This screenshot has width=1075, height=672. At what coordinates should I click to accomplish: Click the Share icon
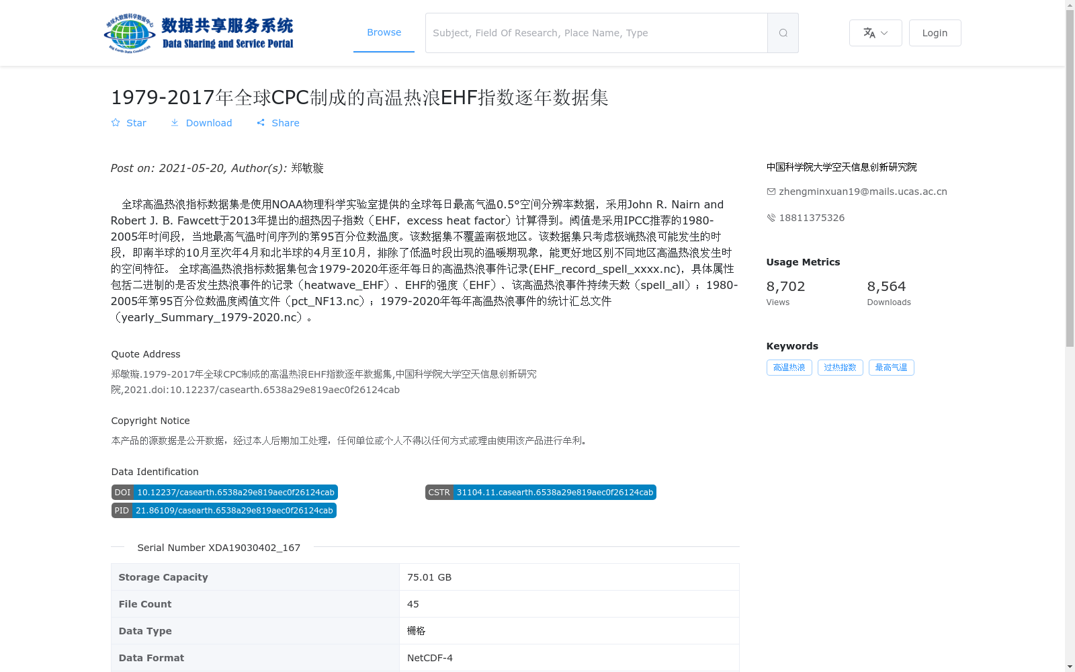(x=261, y=123)
